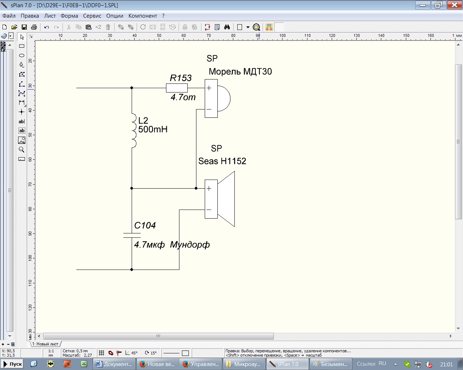This screenshot has height=370, width=463.
Task: Select the Bezier curve tool
Action: [x=22, y=93]
